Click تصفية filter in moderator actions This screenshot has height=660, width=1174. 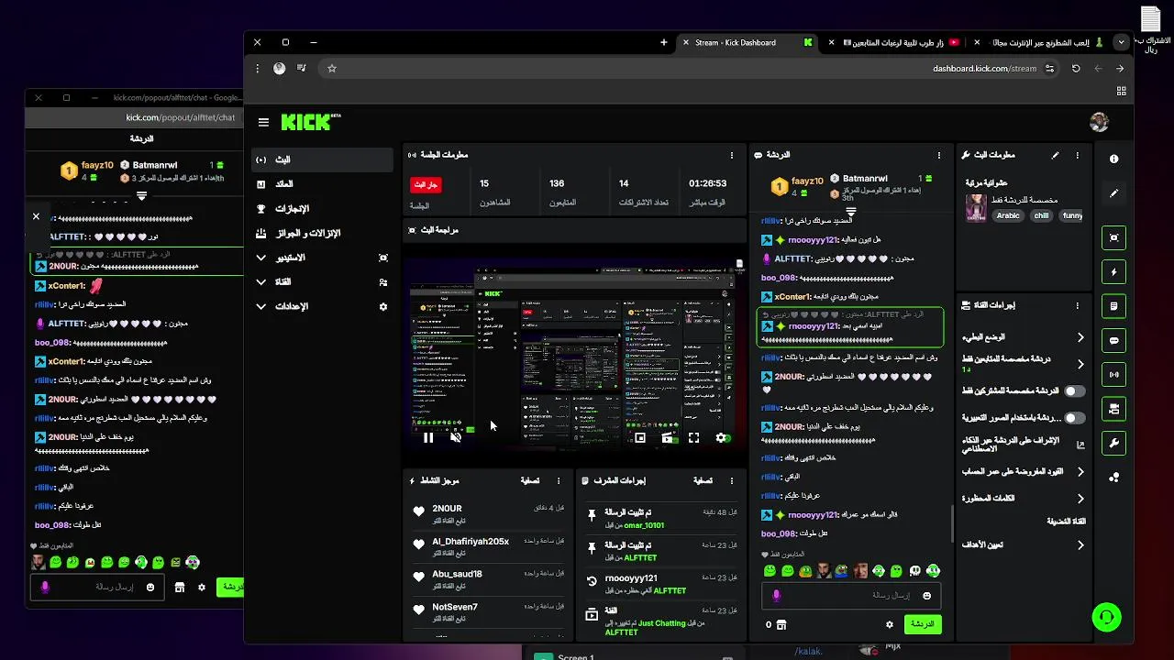pos(703,480)
